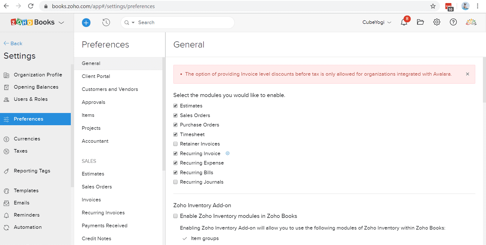Open the recent activity history icon
This screenshot has height=245, width=486.
point(106,22)
